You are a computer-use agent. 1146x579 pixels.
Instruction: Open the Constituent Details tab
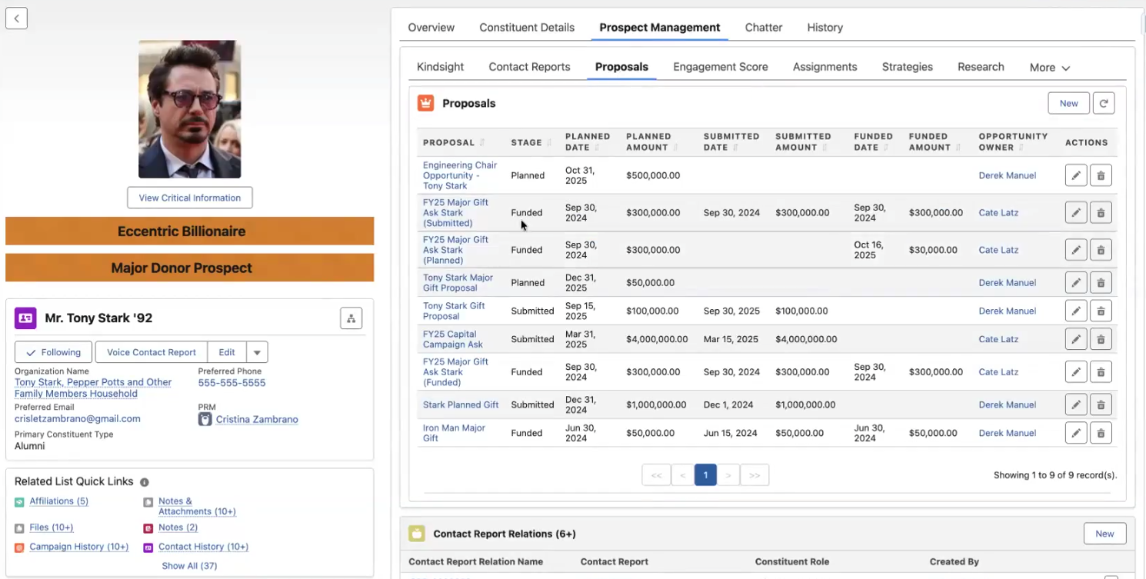tap(527, 27)
